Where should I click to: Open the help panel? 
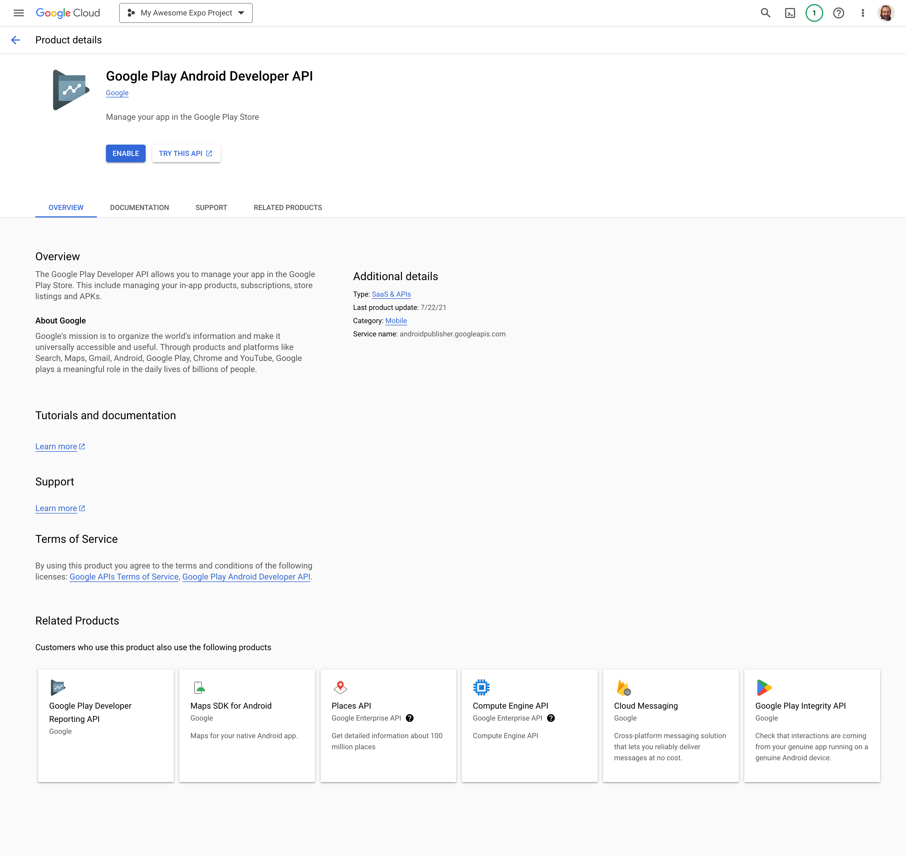[839, 13]
